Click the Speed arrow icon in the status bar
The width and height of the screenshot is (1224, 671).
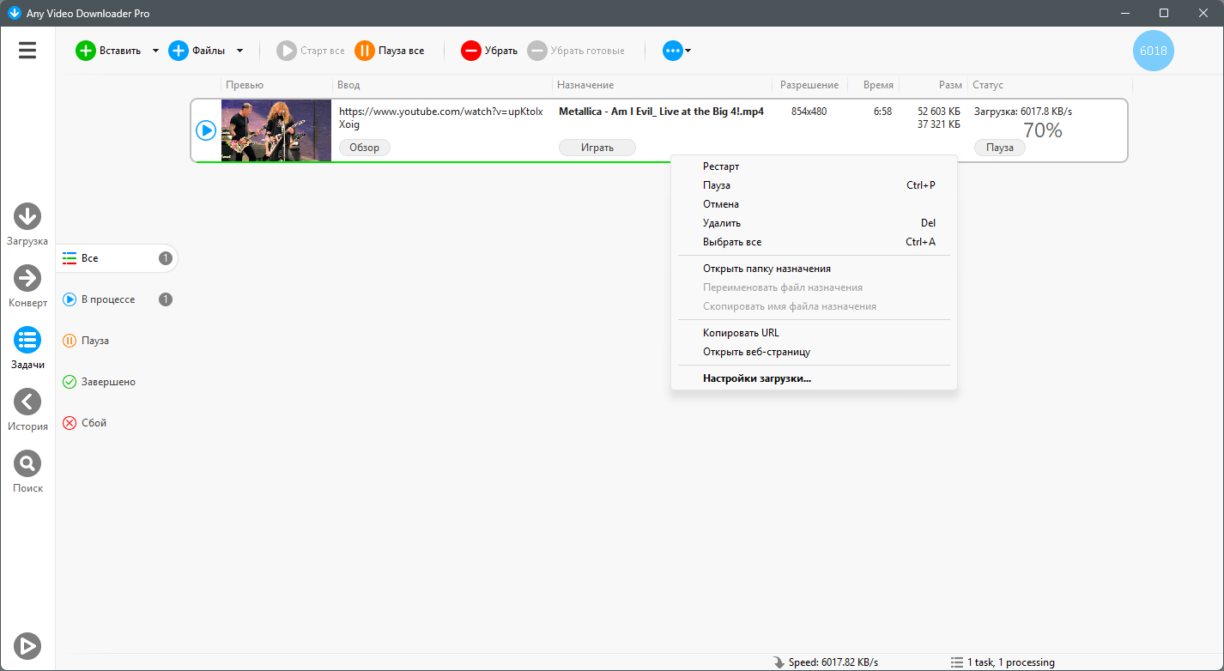point(779,662)
